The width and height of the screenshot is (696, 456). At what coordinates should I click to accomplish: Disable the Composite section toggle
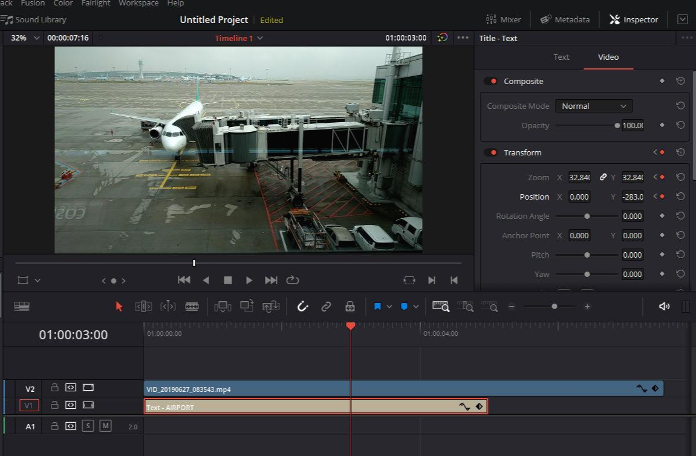point(490,81)
